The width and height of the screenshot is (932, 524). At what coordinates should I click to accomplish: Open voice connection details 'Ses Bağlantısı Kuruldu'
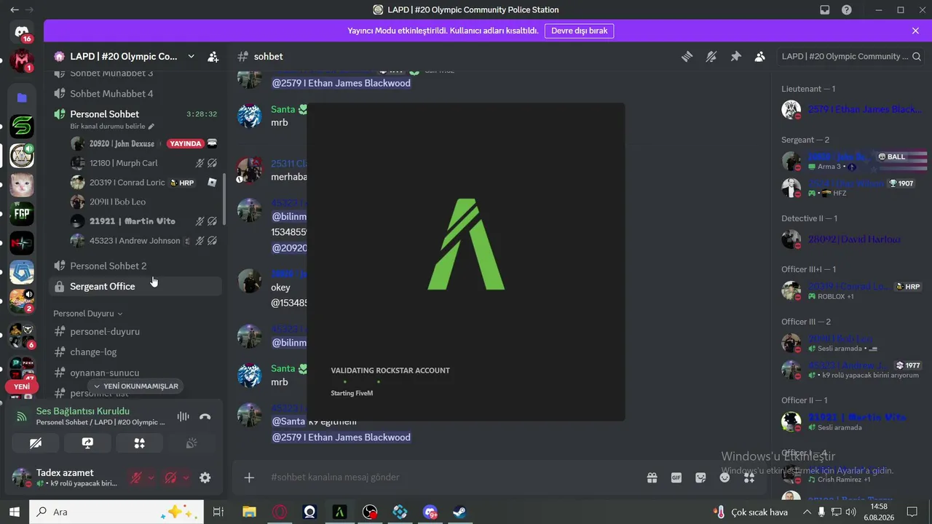click(x=82, y=411)
